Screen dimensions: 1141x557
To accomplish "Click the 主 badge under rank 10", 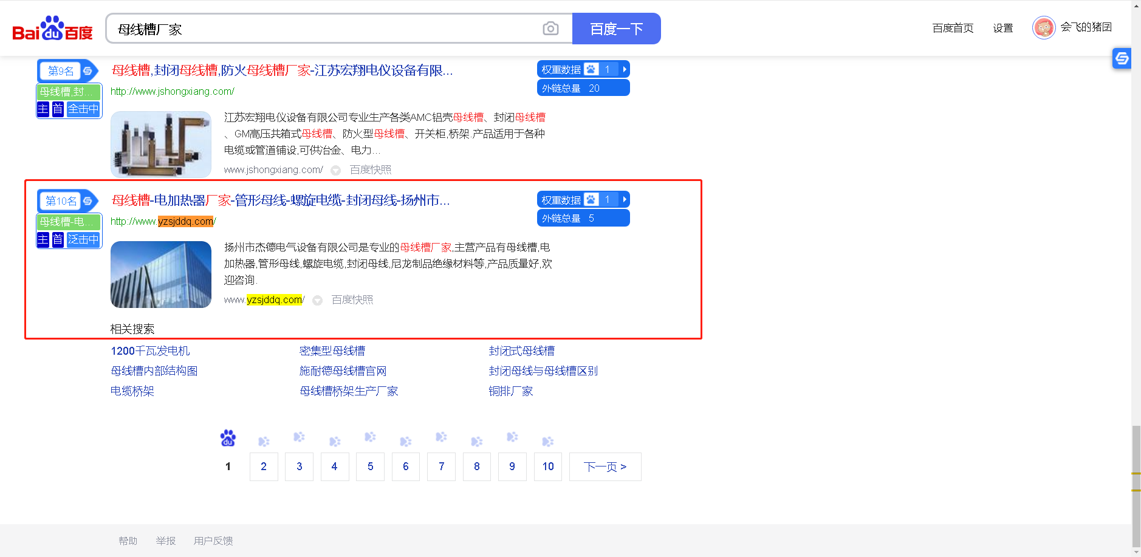I will (43, 239).
